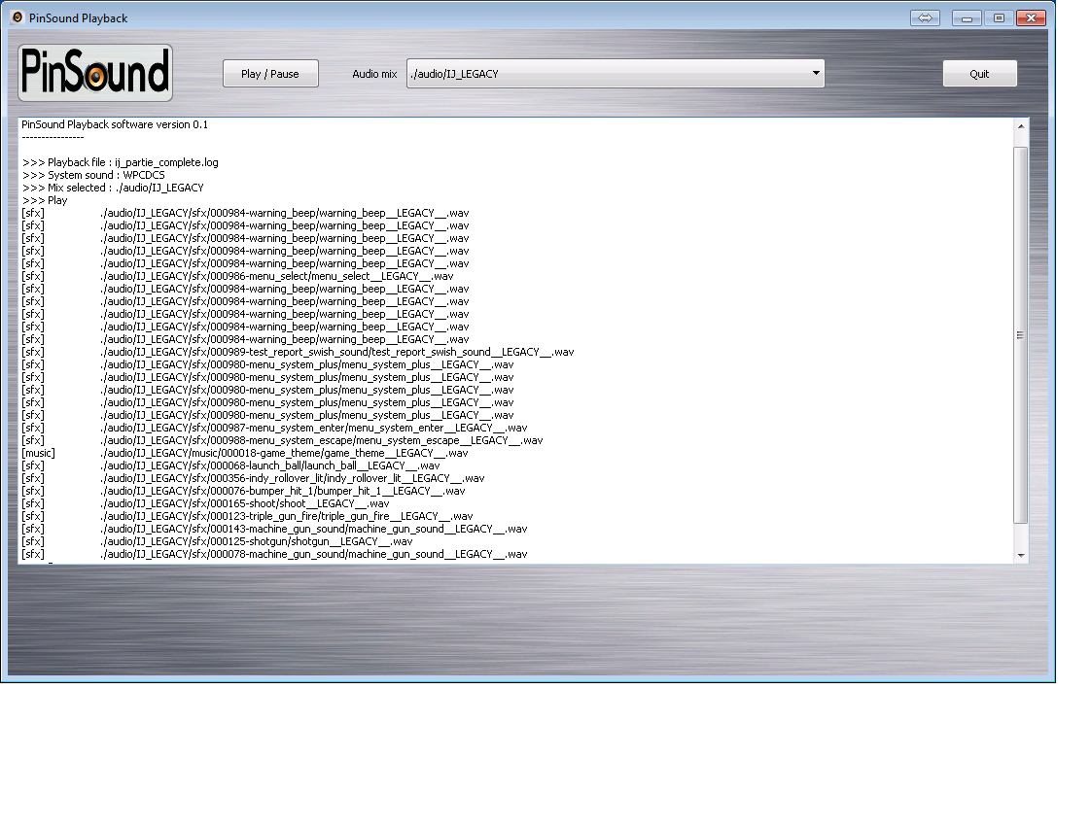Click the [music] tag in the log

(38, 453)
